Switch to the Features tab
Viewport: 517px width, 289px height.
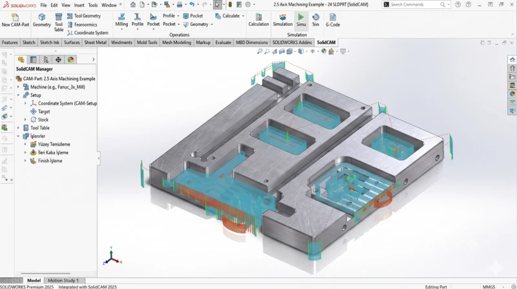point(10,42)
